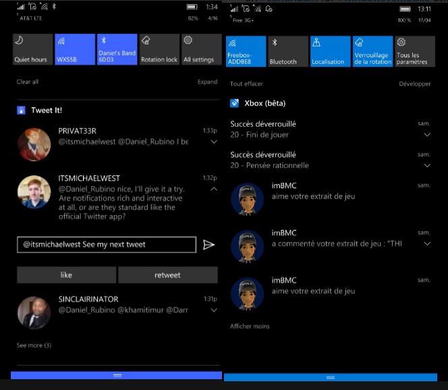The height and width of the screenshot is (390, 448).
Task: Expand the SINCLAIRINATOR notification chevron
Action: (214, 310)
